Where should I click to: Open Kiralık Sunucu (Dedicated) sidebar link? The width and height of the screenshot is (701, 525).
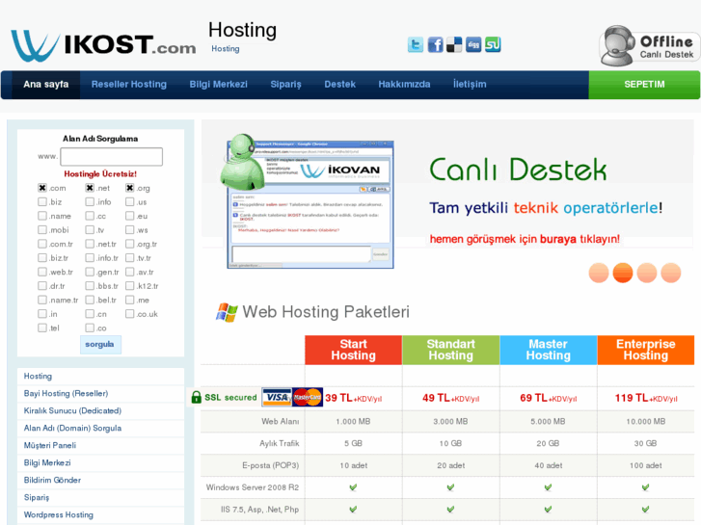(72, 410)
